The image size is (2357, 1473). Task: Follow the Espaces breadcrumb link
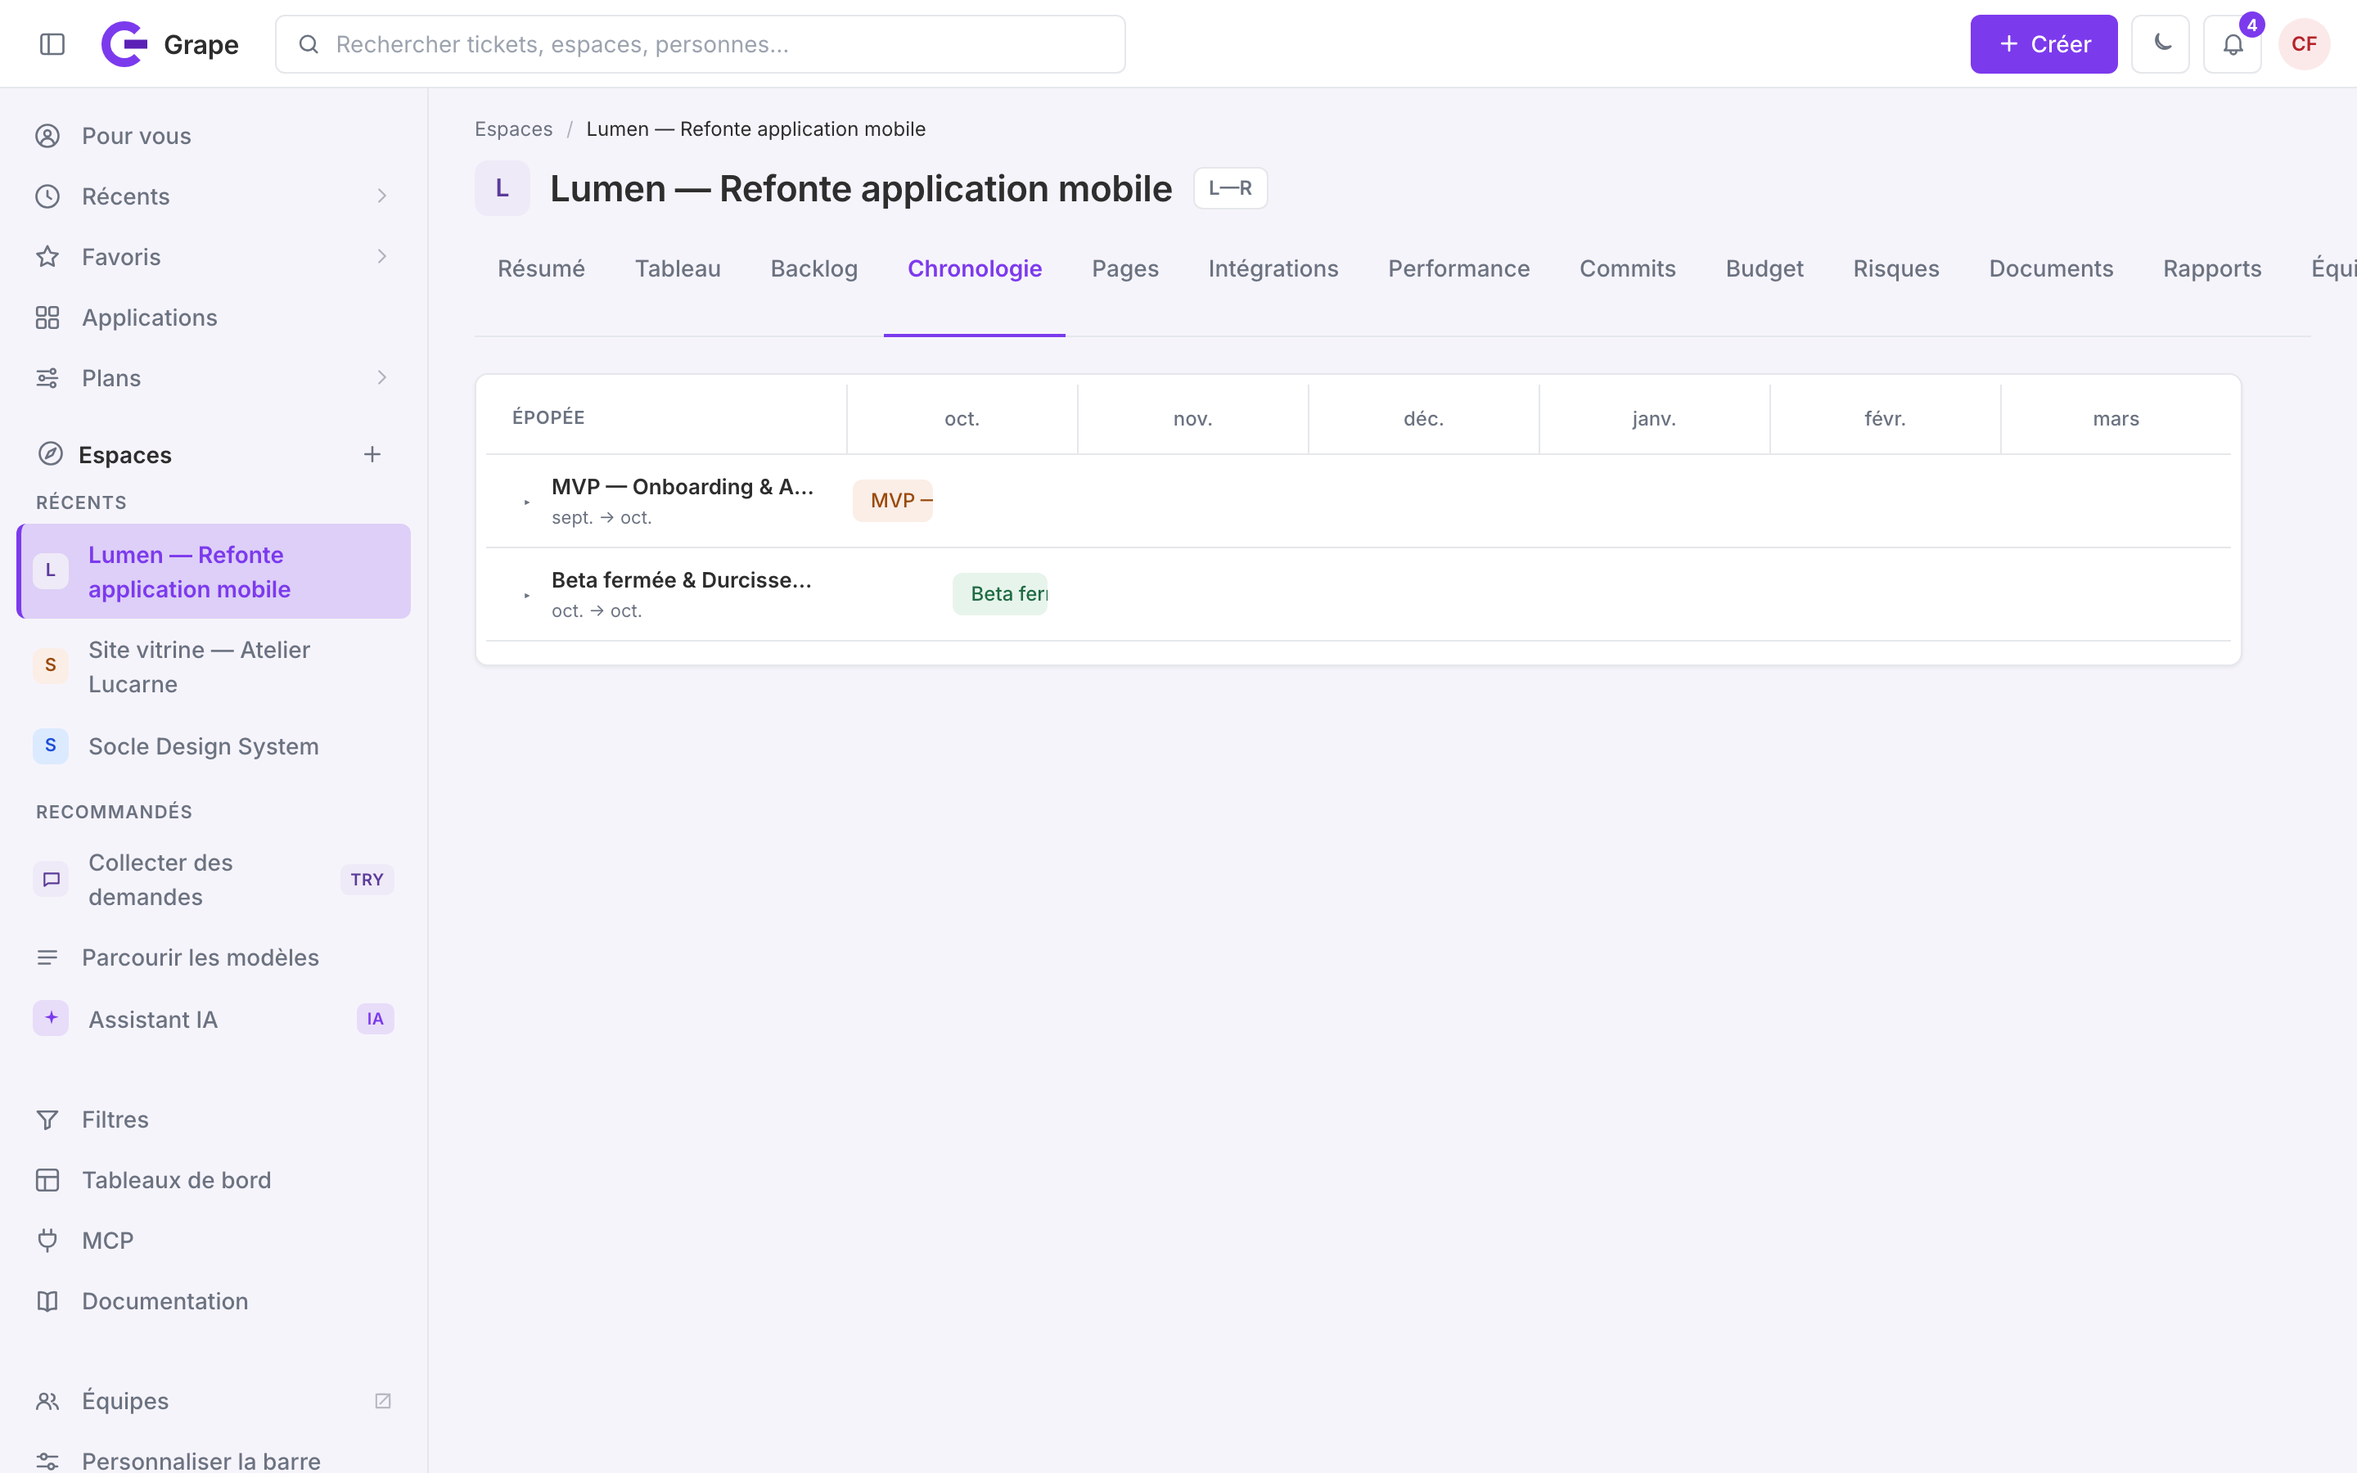click(513, 128)
